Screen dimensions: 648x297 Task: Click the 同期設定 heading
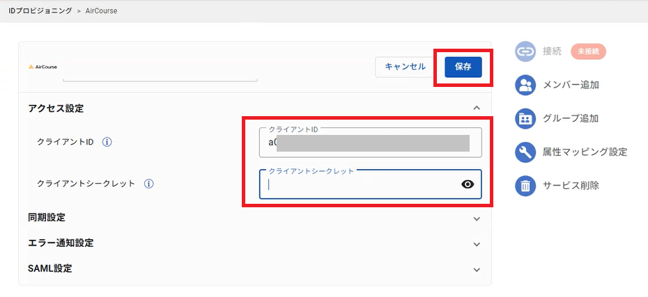(47, 218)
